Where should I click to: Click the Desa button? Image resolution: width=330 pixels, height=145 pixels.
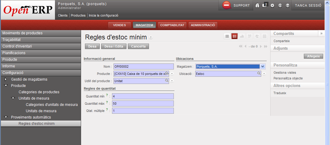pyautogui.click(x=92, y=46)
